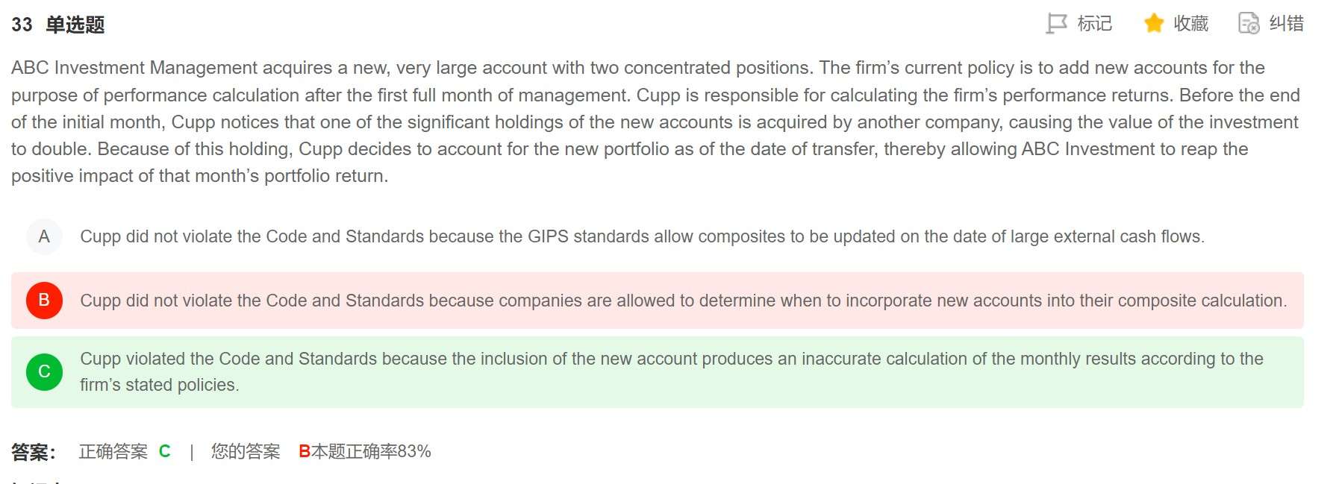Click the 纠错 error-report document icon
Viewport: 1339px width, 484px height.
pyautogui.click(x=1249, y=24)
